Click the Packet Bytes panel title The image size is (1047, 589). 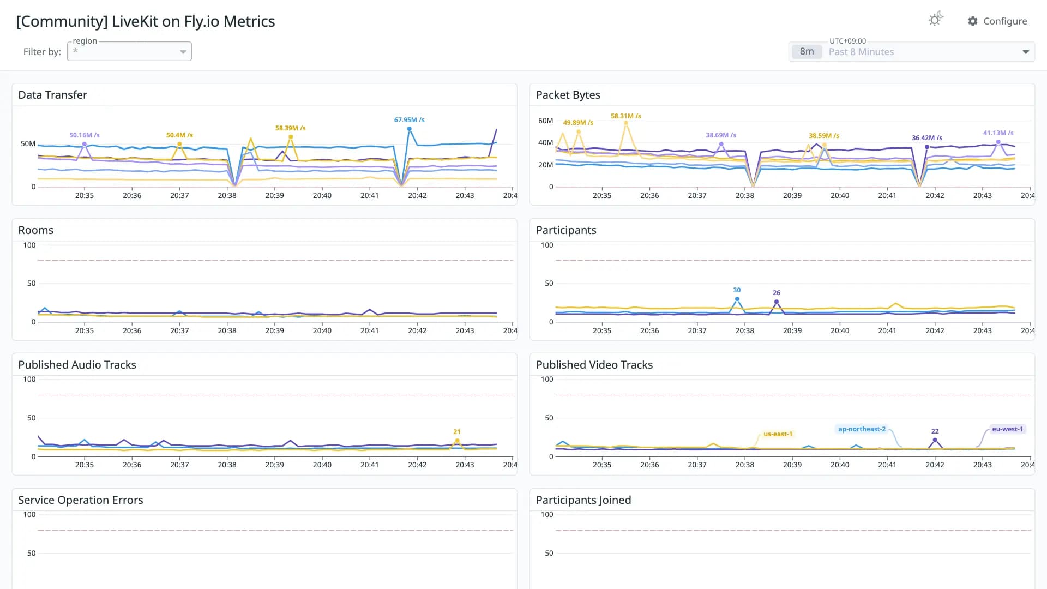click(x=568, y=95)
